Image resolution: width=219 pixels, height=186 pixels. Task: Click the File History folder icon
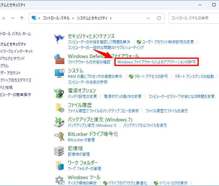60,108
